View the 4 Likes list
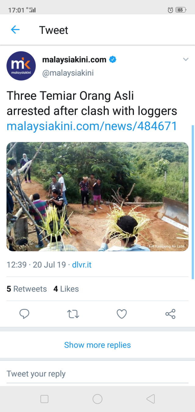 coord(66,289)
